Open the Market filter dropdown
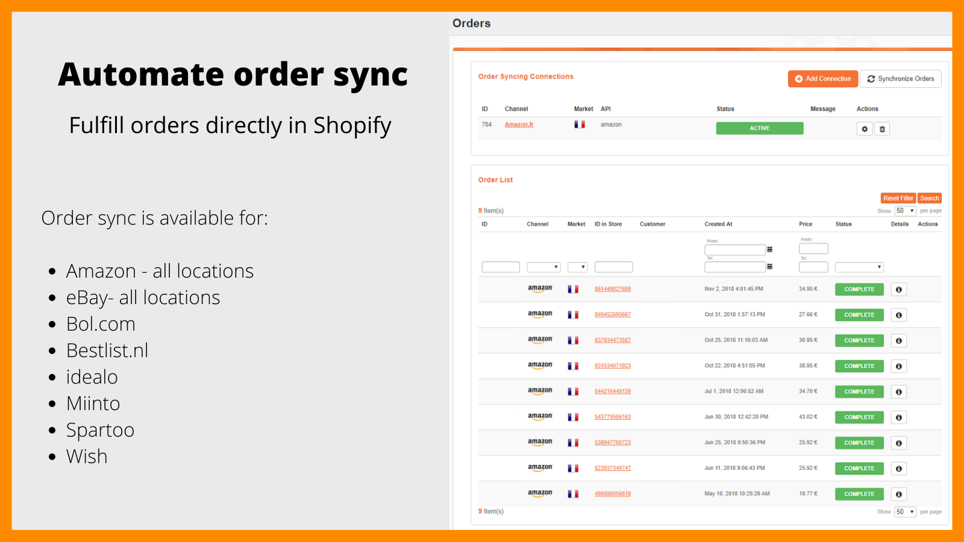This screenshot has width=964, height=542. click(577, 267)
